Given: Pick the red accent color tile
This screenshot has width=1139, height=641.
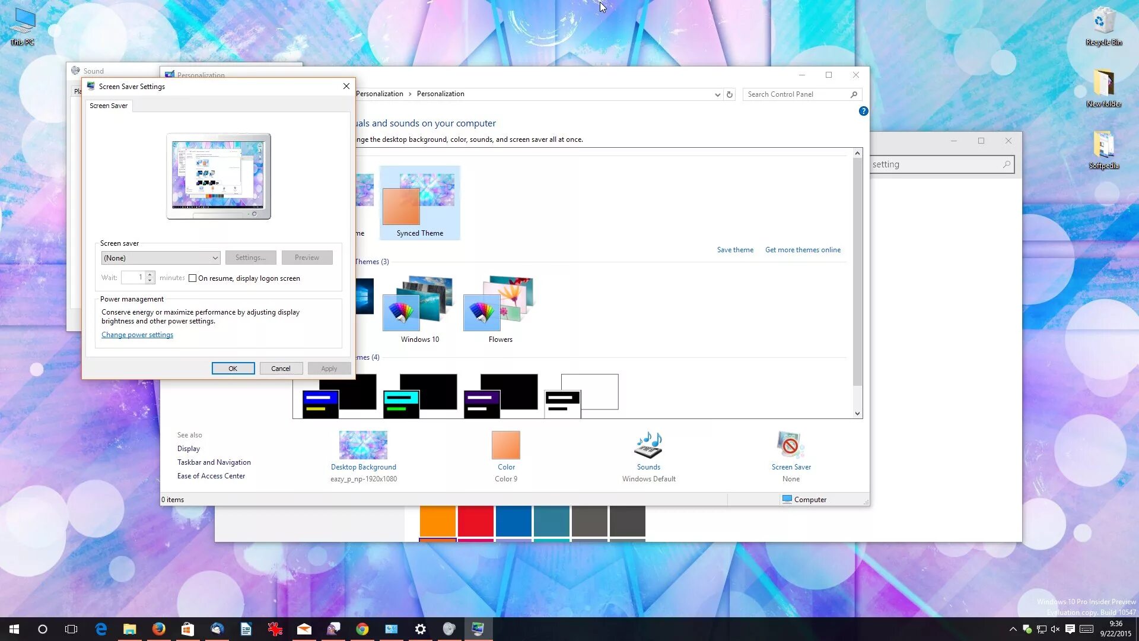Looking at the screenshot, I should pyautogui.click(x=476, y=521).
